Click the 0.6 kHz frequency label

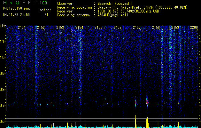point(3,122)
